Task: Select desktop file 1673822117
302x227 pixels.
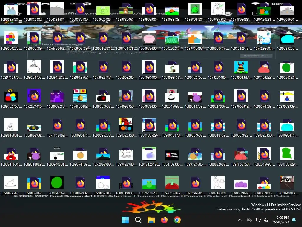Action: 103,70
